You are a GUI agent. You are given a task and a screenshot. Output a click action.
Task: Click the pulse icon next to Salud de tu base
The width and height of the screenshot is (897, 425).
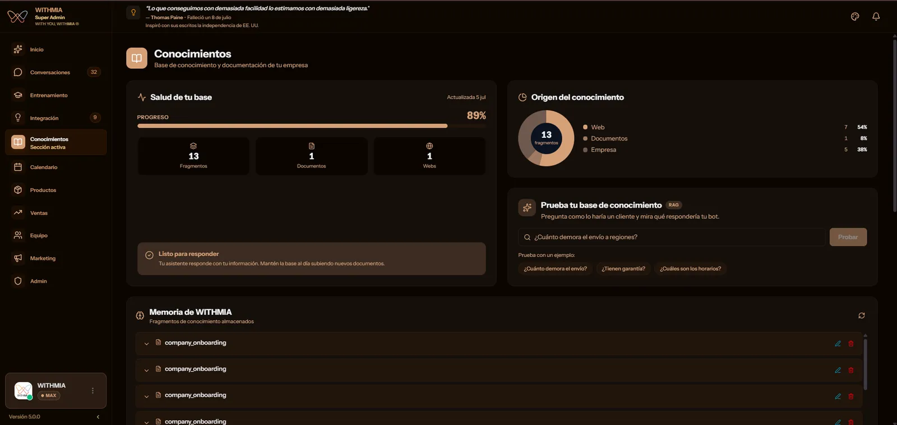(142, 97)
